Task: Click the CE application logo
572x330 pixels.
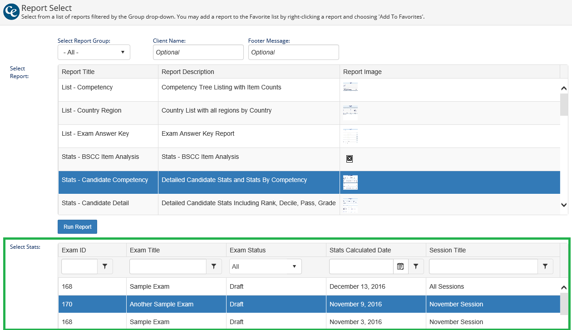Action: tap(10, 12)
